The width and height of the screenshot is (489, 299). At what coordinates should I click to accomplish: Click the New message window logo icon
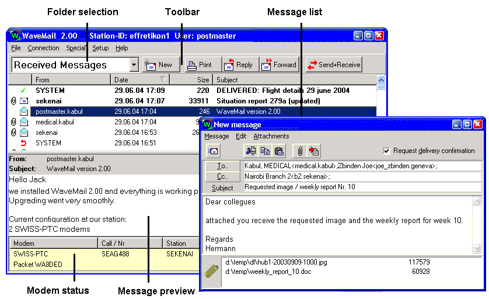pyautogui.click(x=207, y=124)
